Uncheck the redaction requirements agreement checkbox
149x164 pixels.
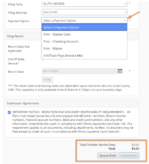click(x=9, y=112)
